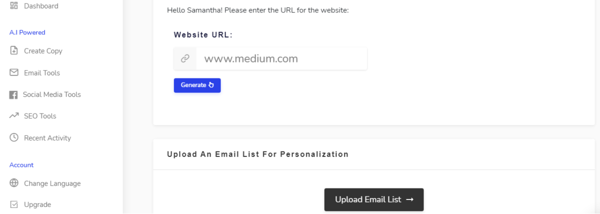Open the Upgrade account option
The height and width of the screenshot is (214, 600).
coord(37,204)
